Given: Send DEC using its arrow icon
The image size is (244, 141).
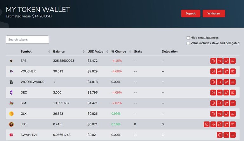Looking at the screenshot, I should (220, 93).
